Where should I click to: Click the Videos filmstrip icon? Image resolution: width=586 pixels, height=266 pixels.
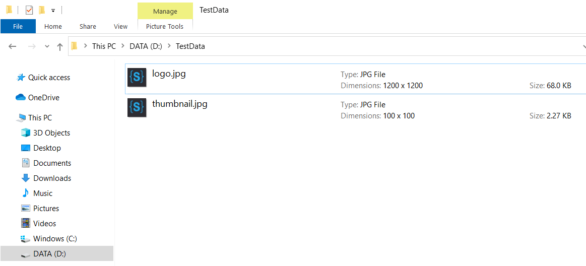25,223
